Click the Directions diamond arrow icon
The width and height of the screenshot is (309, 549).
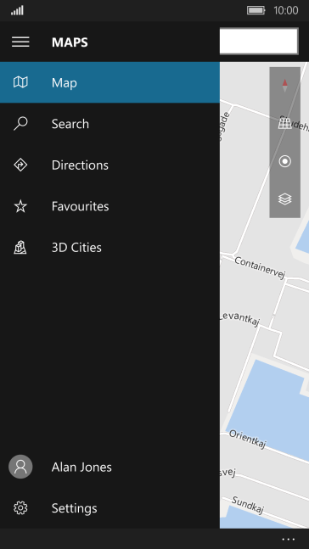tap(20, 165)
